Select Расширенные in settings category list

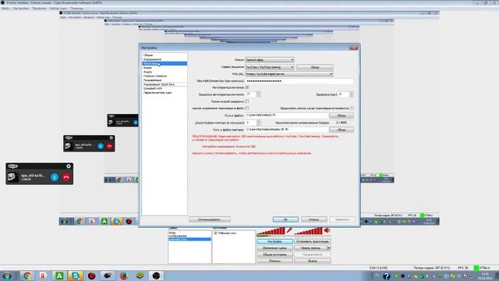pos(165,80)
